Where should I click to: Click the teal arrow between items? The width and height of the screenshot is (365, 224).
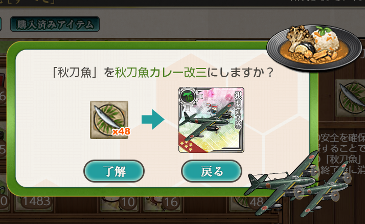tap(153, 120)
